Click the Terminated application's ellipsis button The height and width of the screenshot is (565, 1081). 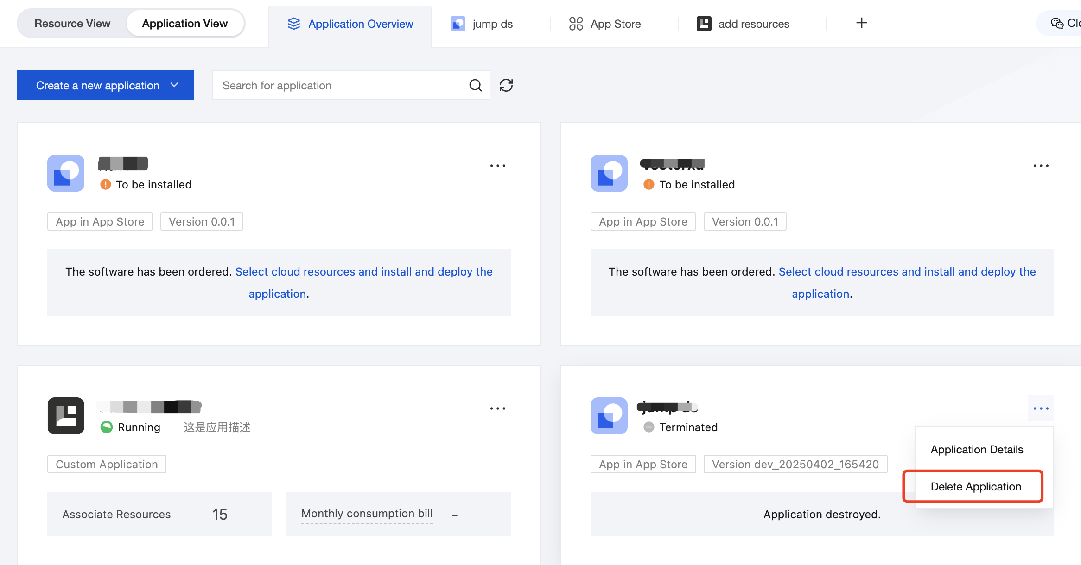click(x=1041, y=408)
